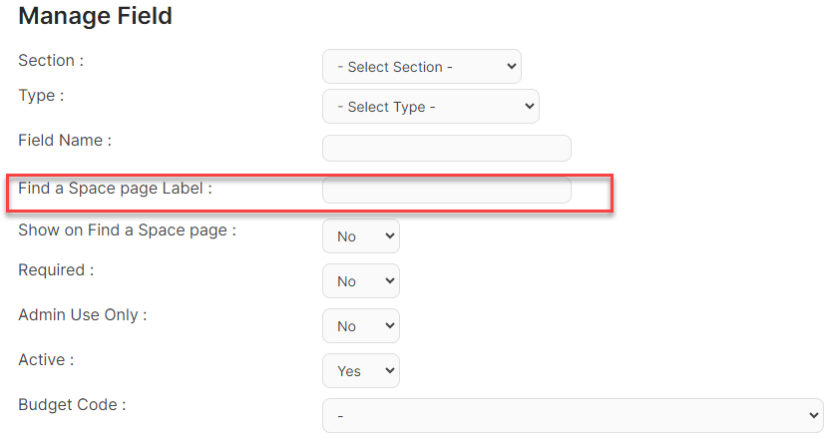
Task: Click the Manage Field heading
Action: [96, 16]
